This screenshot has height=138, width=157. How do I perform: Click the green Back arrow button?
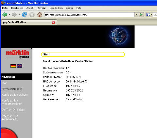(x=5, y=15)
